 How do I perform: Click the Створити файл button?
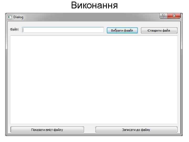point(159,31)
